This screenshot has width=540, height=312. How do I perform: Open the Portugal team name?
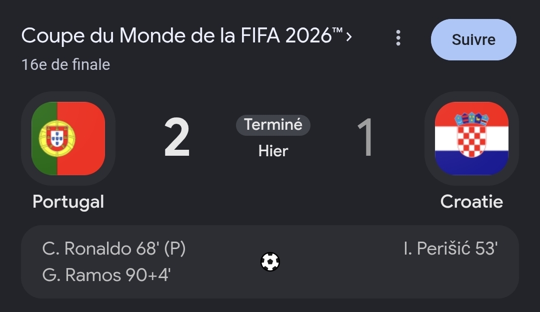[68, 202]
